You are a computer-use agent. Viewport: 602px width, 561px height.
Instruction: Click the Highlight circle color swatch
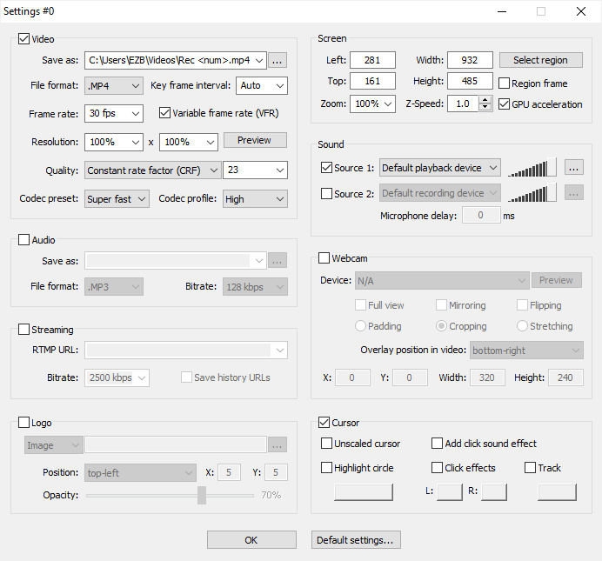coord(363,492)
